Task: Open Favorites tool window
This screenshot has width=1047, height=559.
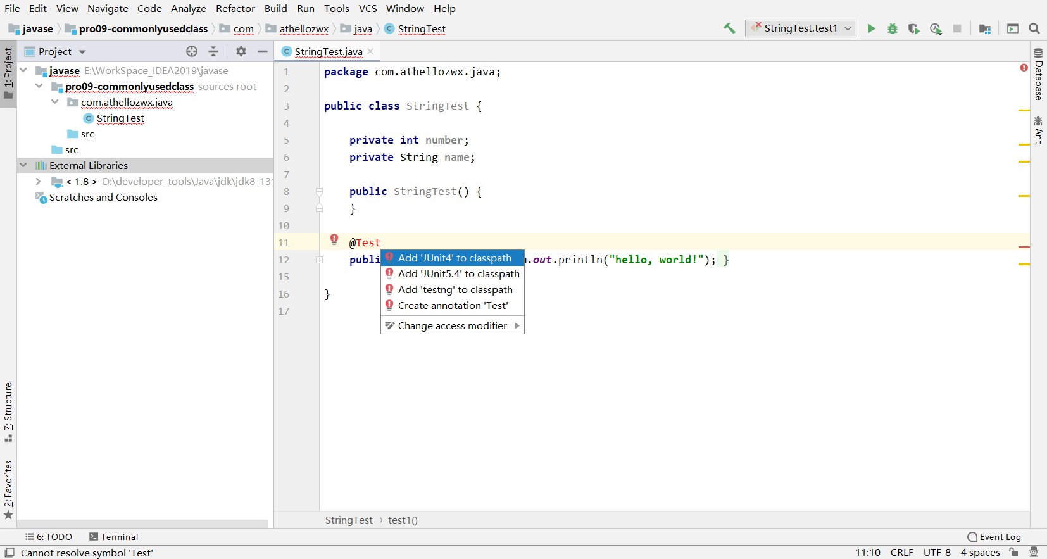Action: 8,489
